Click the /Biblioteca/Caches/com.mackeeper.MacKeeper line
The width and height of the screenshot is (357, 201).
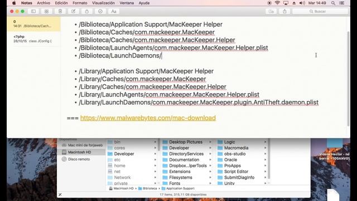[x=147, y=32]
